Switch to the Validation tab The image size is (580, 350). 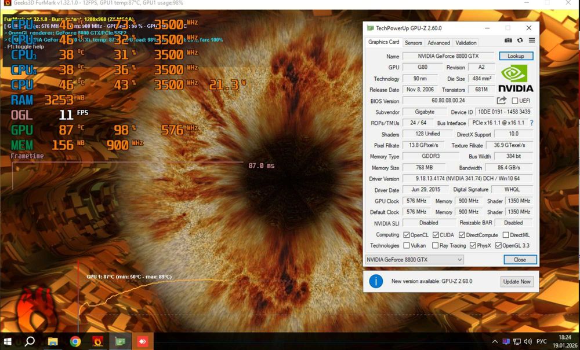coord(466,43)
